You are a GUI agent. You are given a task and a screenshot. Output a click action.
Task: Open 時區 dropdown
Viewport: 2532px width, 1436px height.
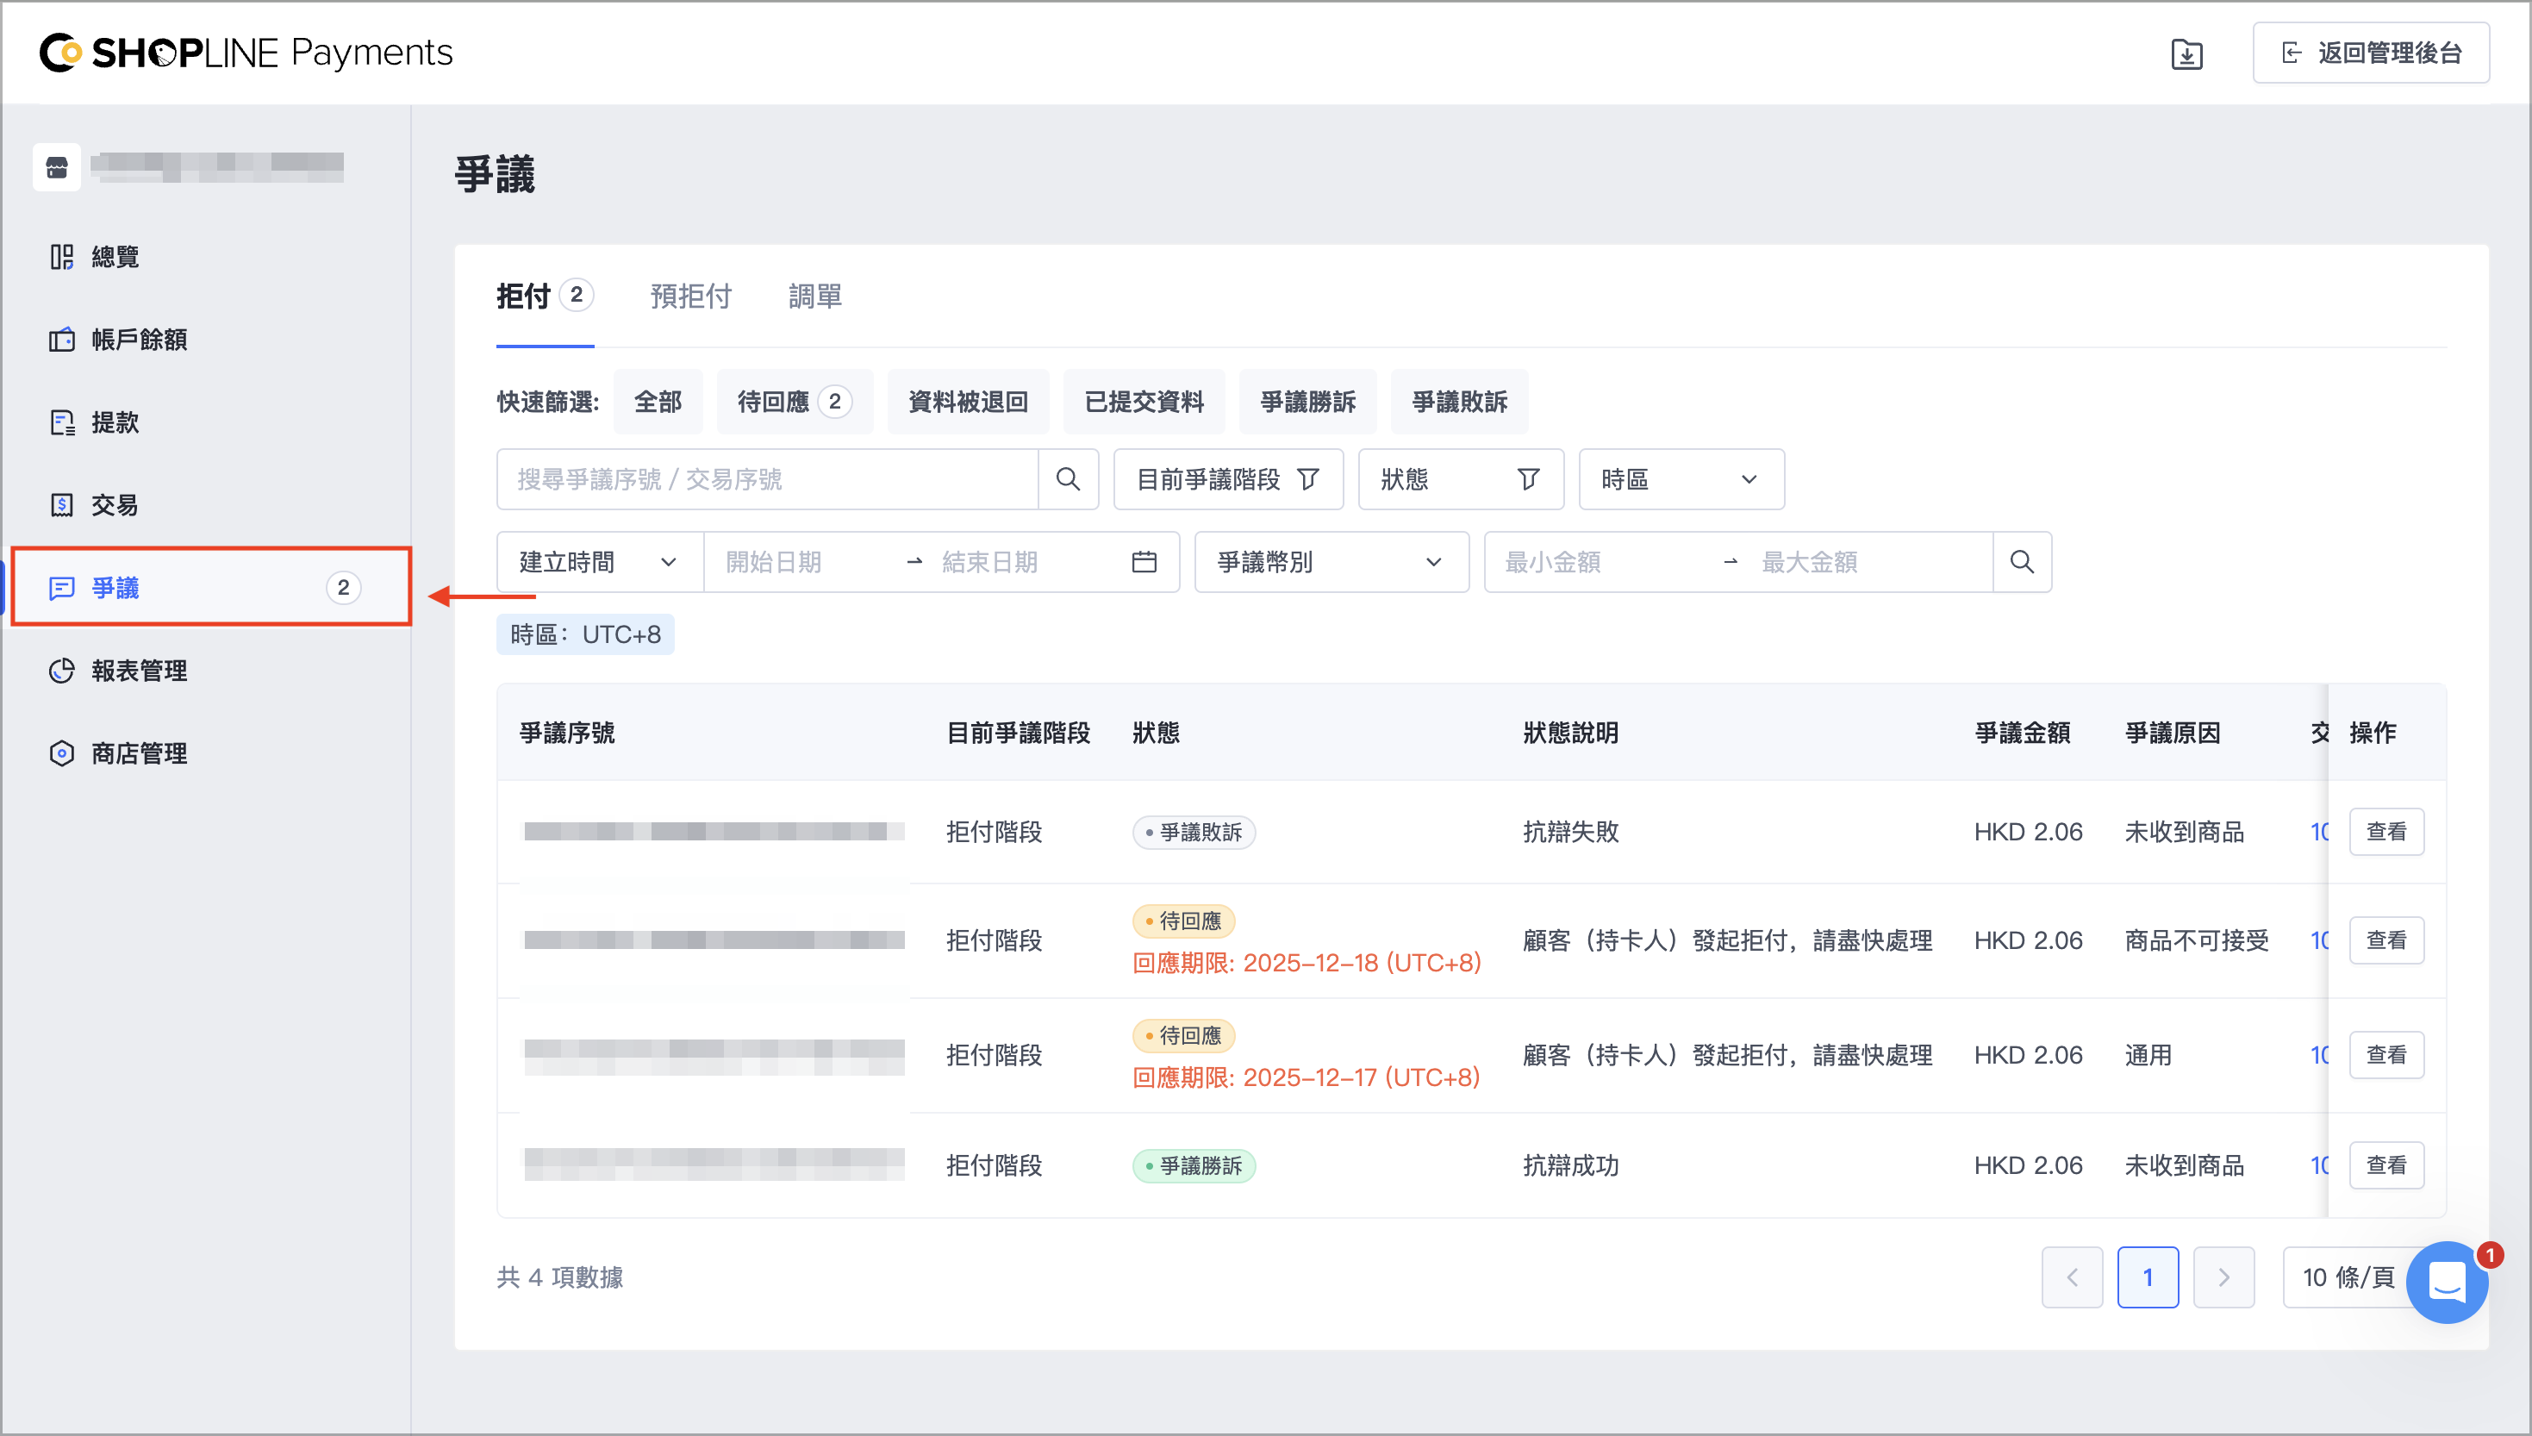click(x=1681, y=479)
